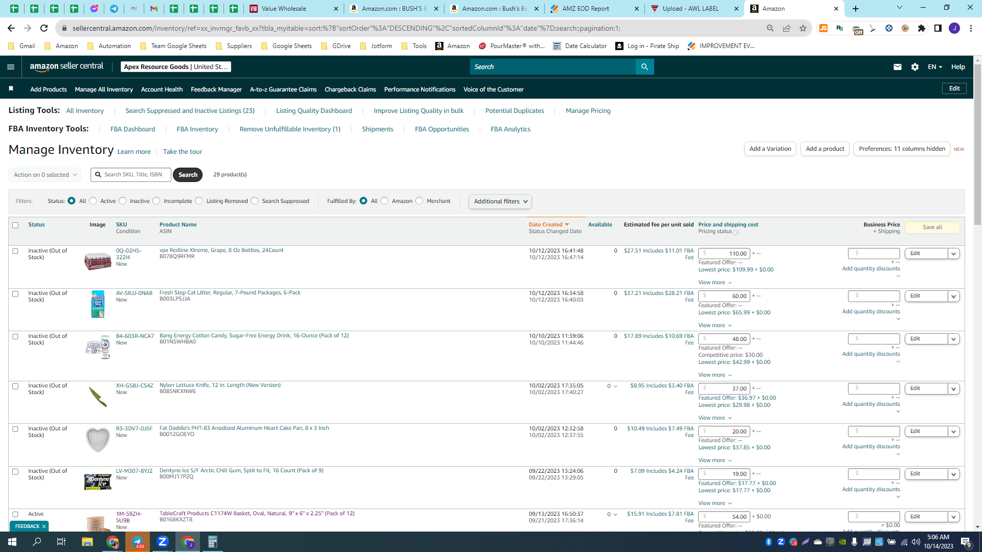Viewport: 982px width, 552px height.
Task: Open Apex Resource Goods account switcher
Action: coord(176,67)
